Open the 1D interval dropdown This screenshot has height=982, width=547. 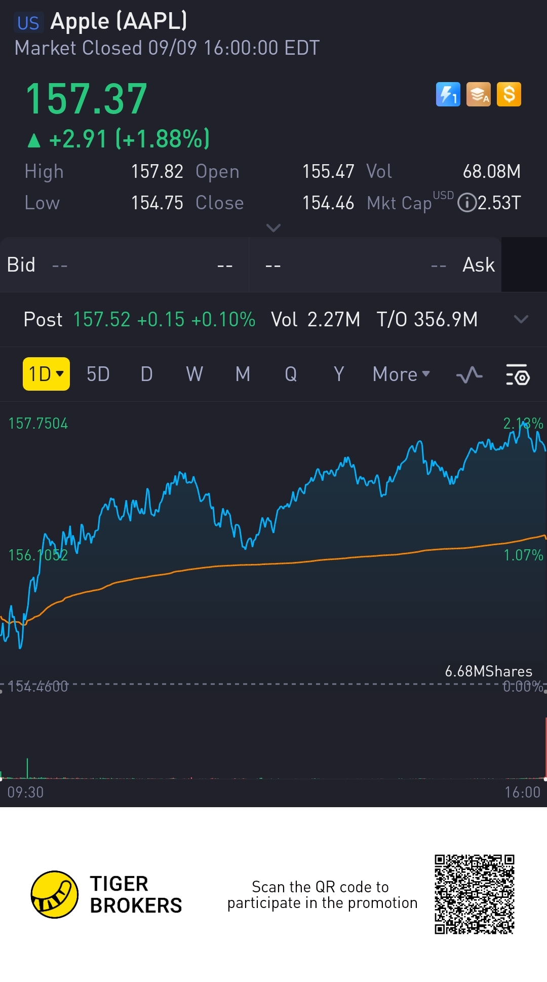pos(46,374)
